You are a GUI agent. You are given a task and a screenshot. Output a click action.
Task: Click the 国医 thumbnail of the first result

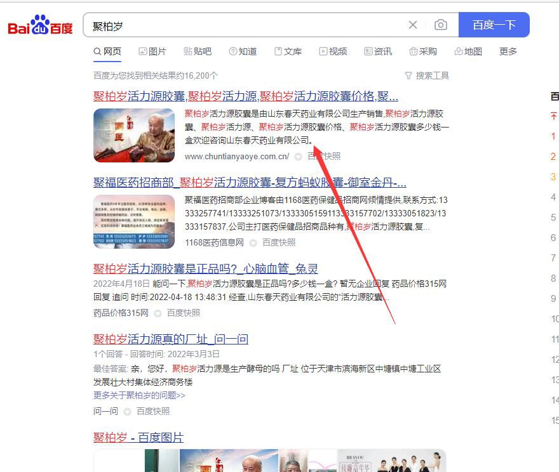(134, 135)
